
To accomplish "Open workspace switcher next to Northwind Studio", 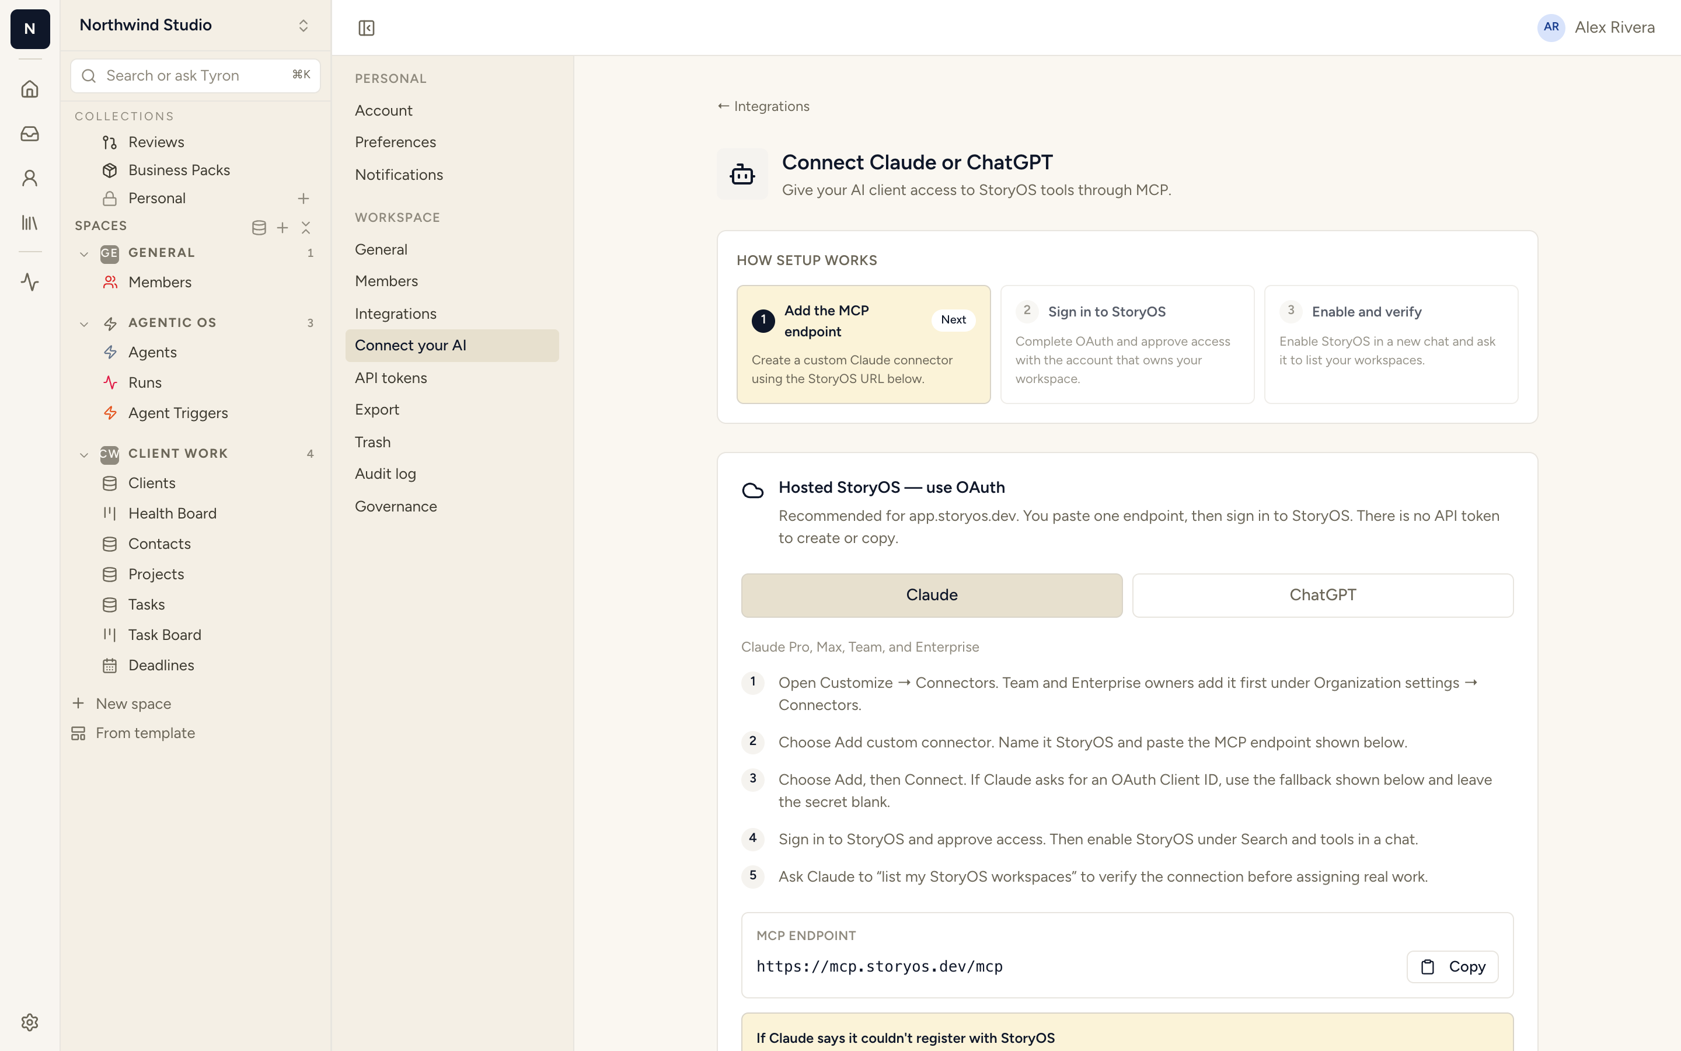I will pos(304,26).
